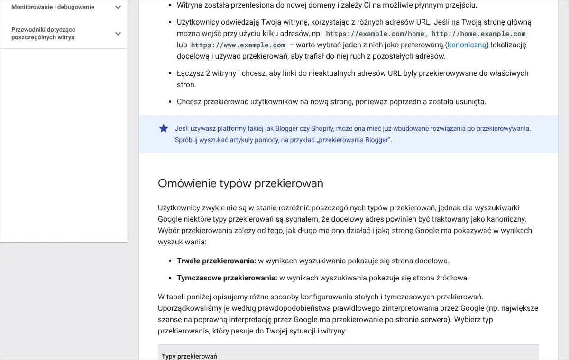Click the tip text mentioning Blogger czy Shopify
Viewport: 569px width, 360px height.
pos(353,134)
